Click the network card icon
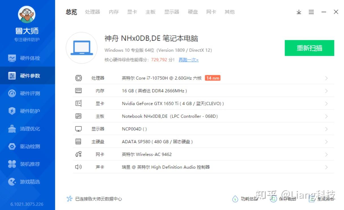Viewport: 344px width, 210px height. [78, 154]
